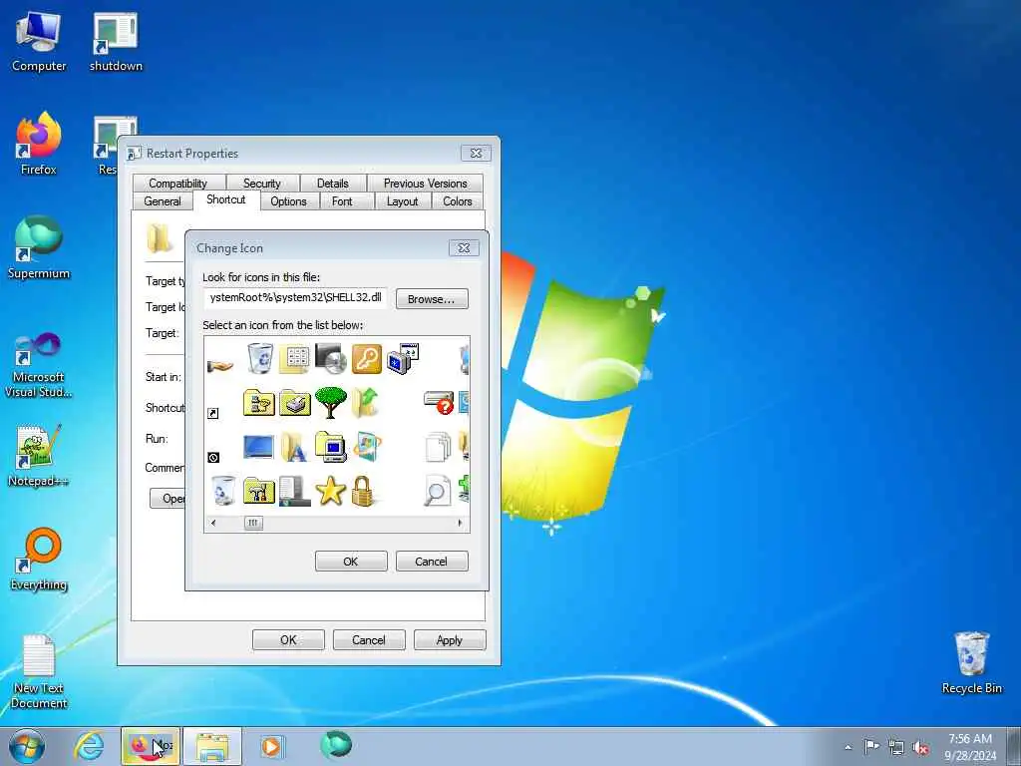Viewport: 1021px width, 766px height.
Task: Open the Previous Versions tab
Action: coord(425,184)
